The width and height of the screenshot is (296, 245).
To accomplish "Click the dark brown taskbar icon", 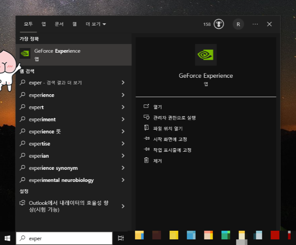I will tap(157, 235).
